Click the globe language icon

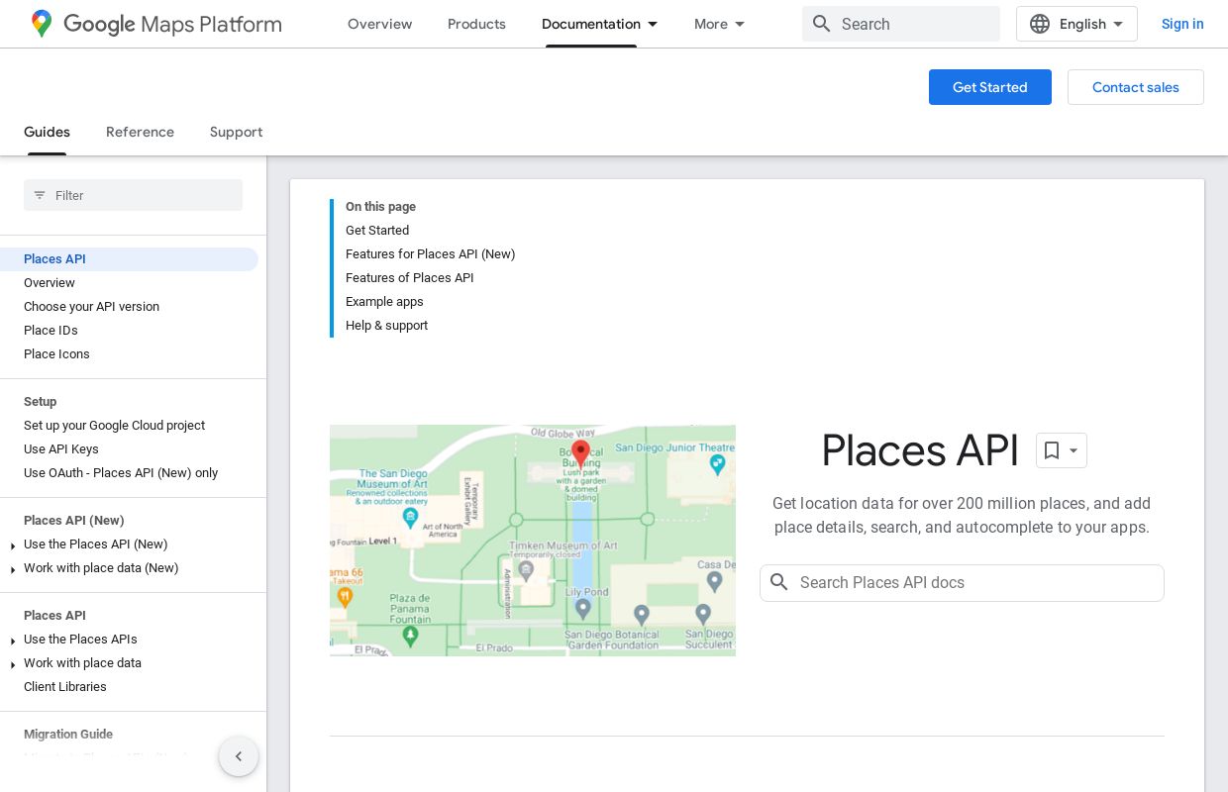[1040, 24]
